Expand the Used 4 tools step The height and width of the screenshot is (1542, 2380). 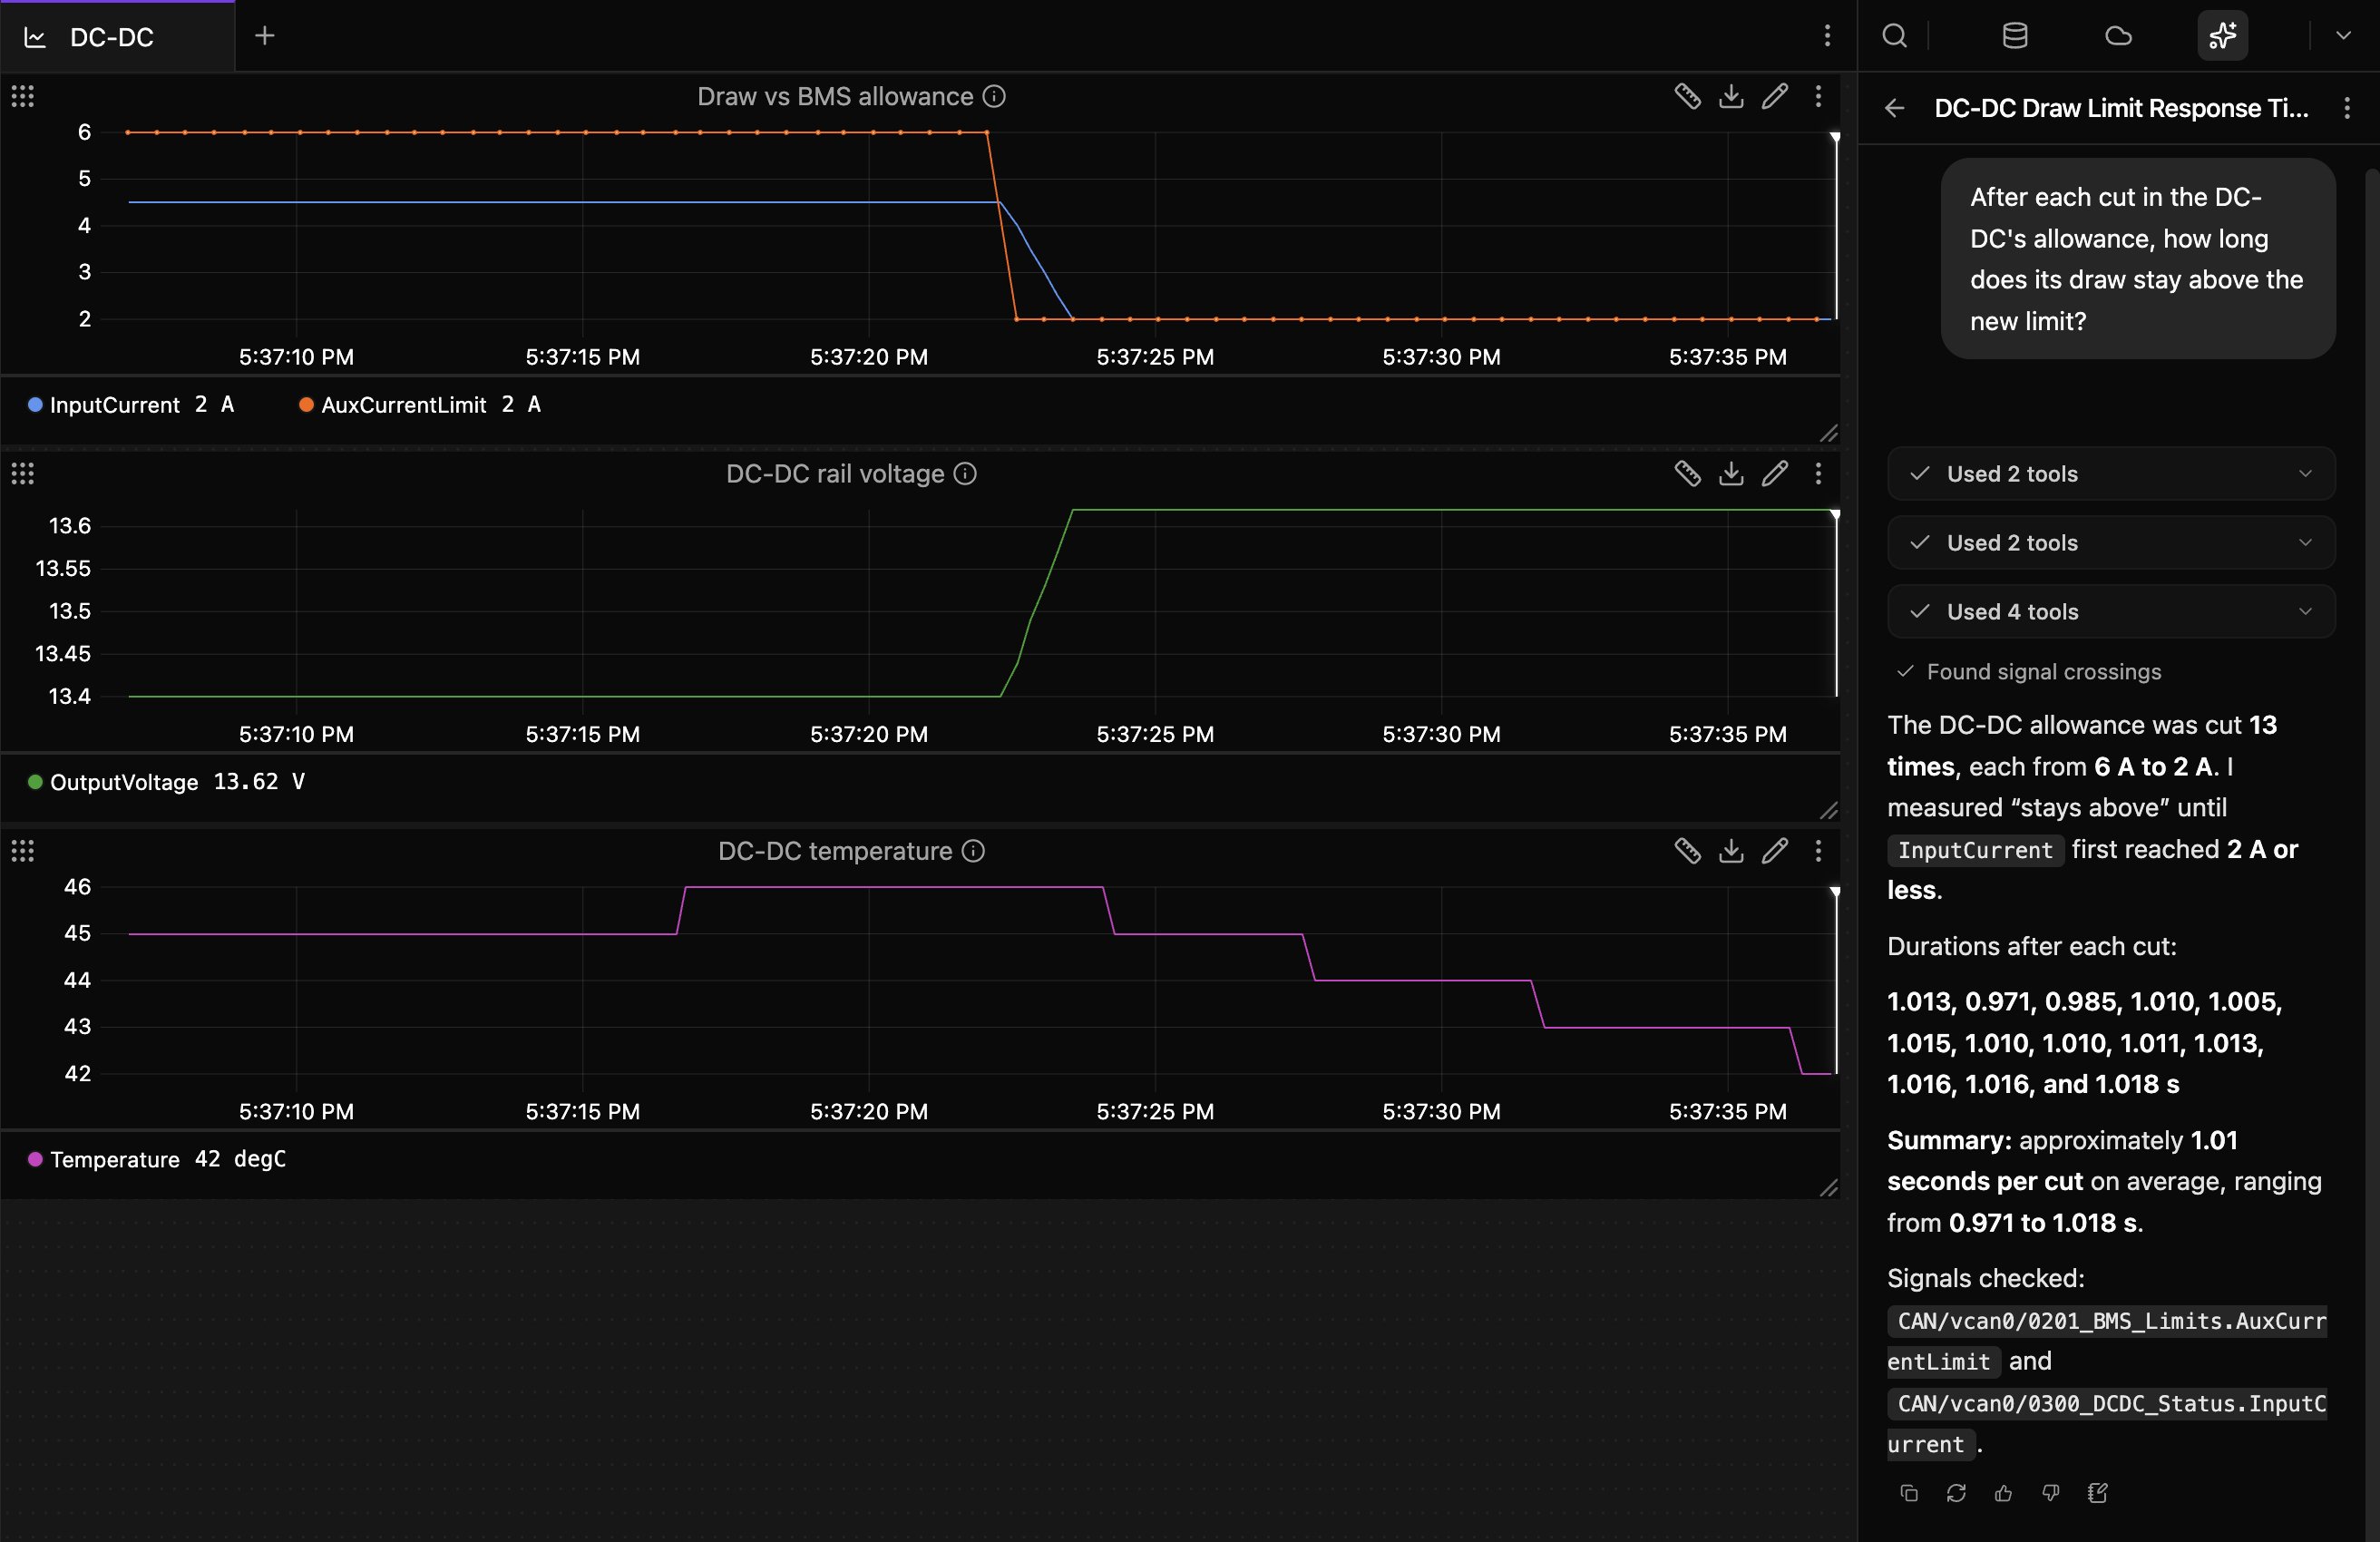coord(2111,611)
